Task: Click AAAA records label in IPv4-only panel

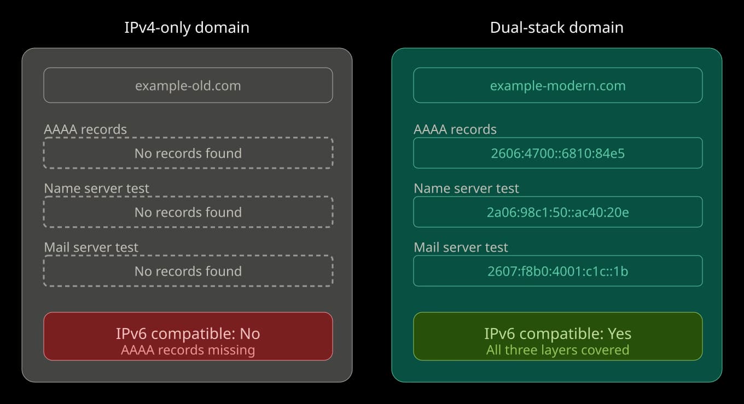Action: [85, 129]
